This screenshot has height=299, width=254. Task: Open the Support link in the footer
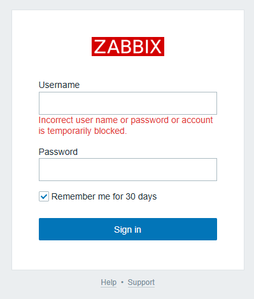tap(141, 282)
